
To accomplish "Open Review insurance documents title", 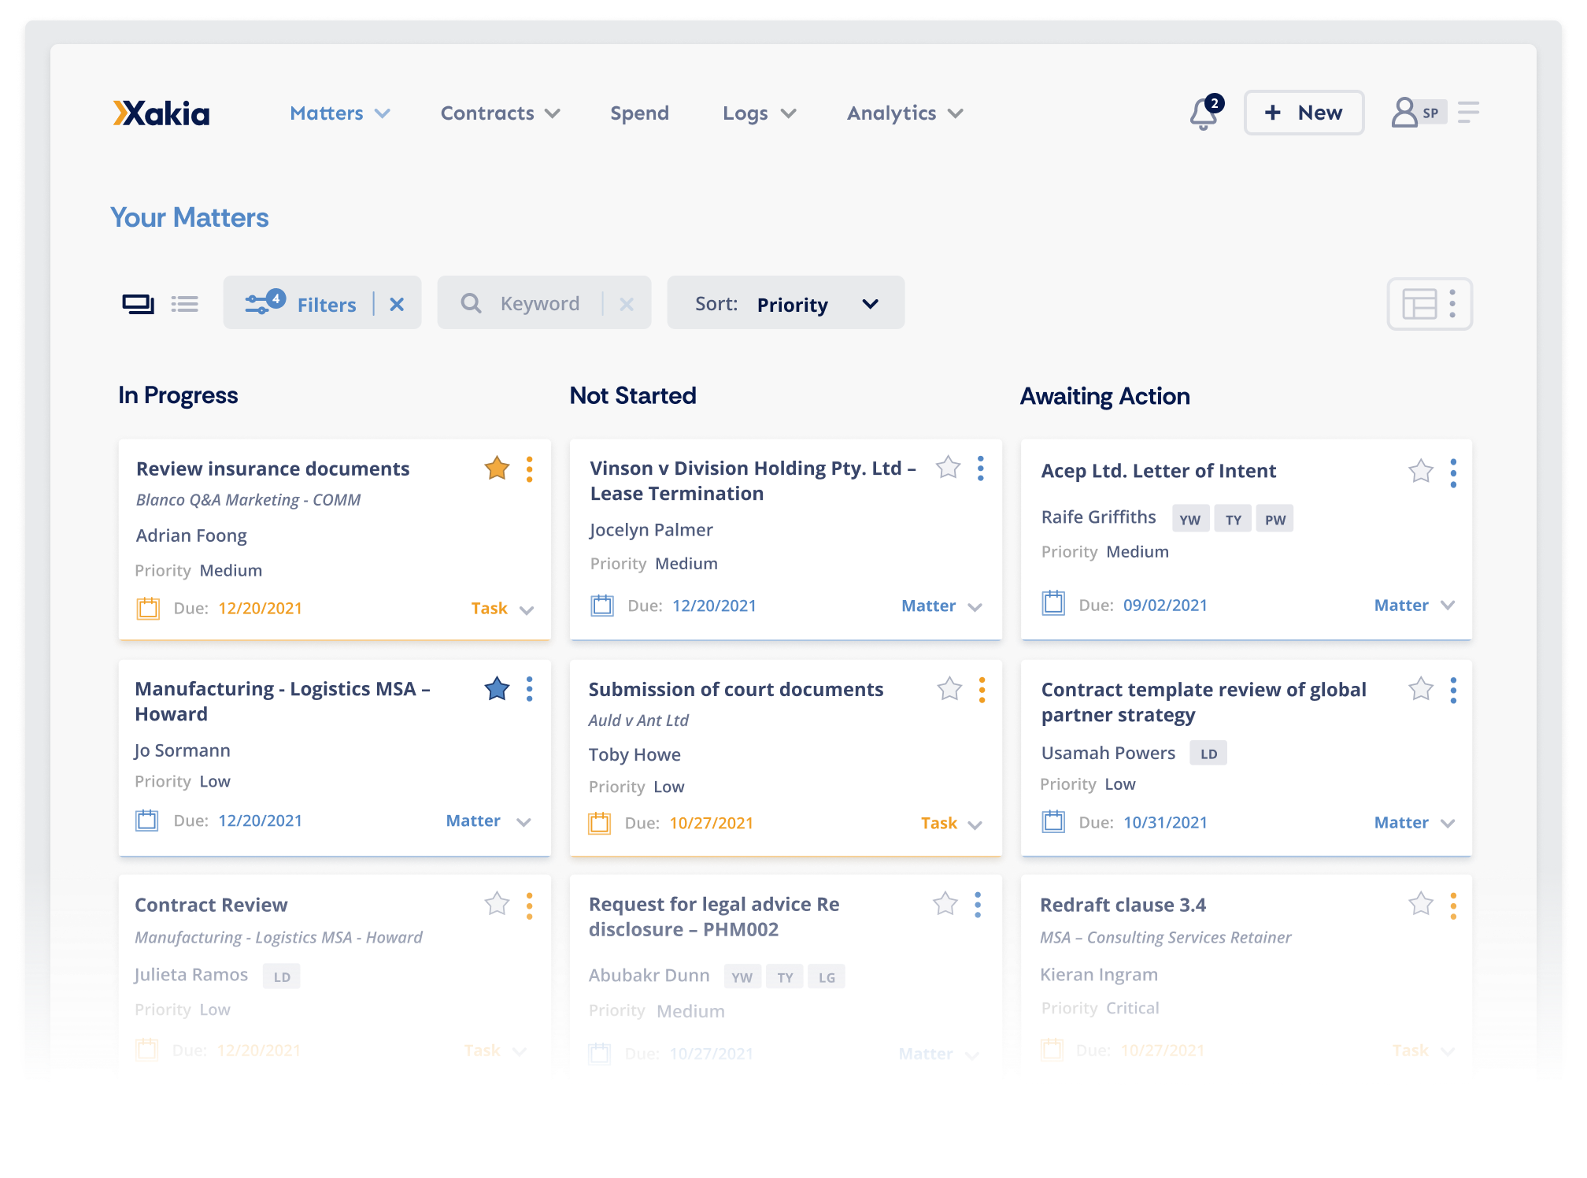I will click(272, 469).
